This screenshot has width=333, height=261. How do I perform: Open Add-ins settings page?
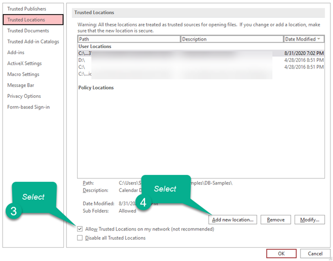[x=16, y=53]
